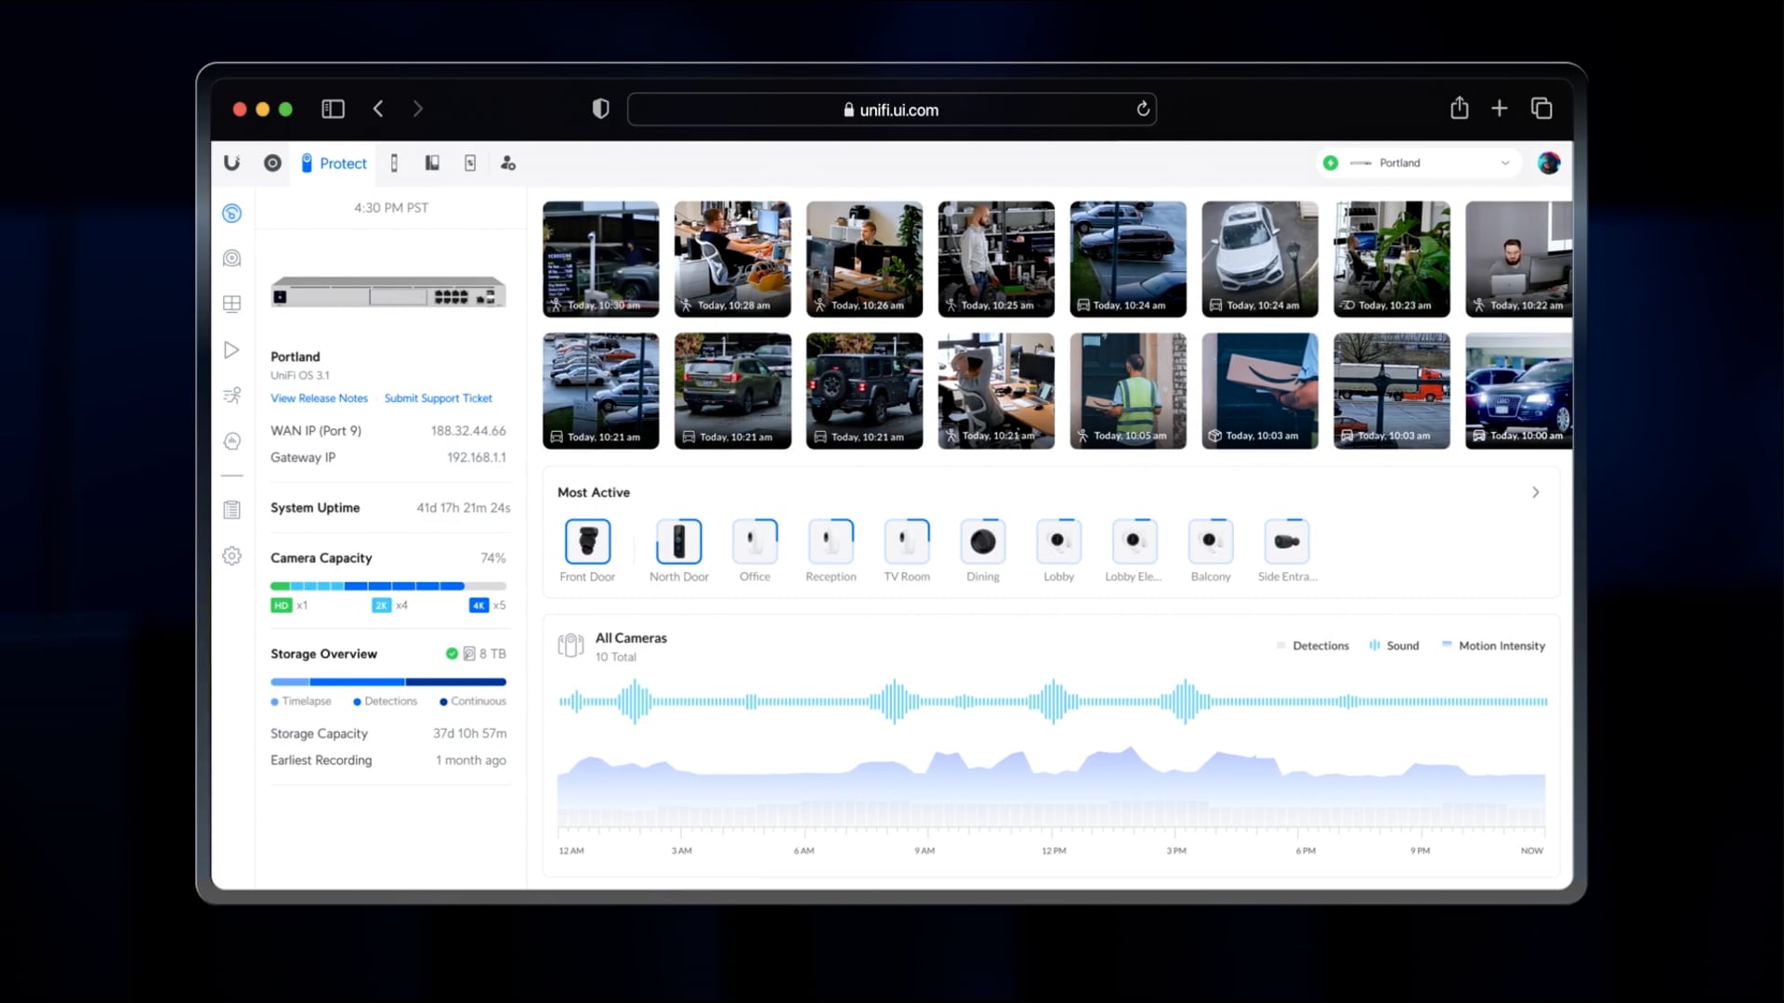Open the Today 10:23 am detection thumbnail
The width and height of the screenshot is (1784, 1003).
tap(1392, 259)
